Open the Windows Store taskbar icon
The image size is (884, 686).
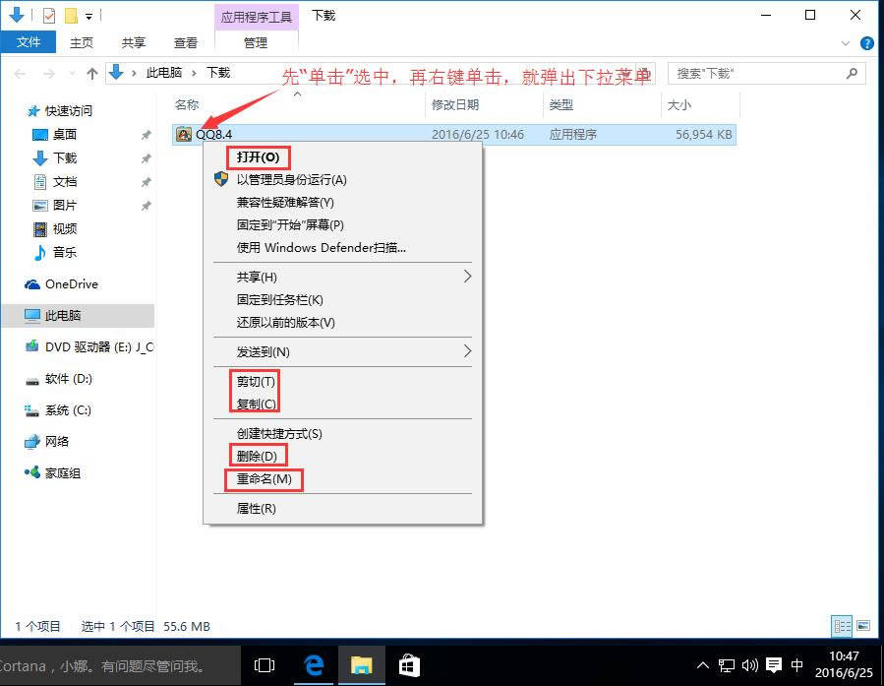(x=409, y=665)
